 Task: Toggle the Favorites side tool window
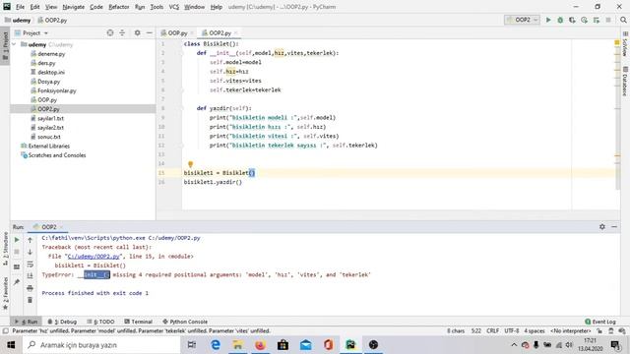point(5,293)
